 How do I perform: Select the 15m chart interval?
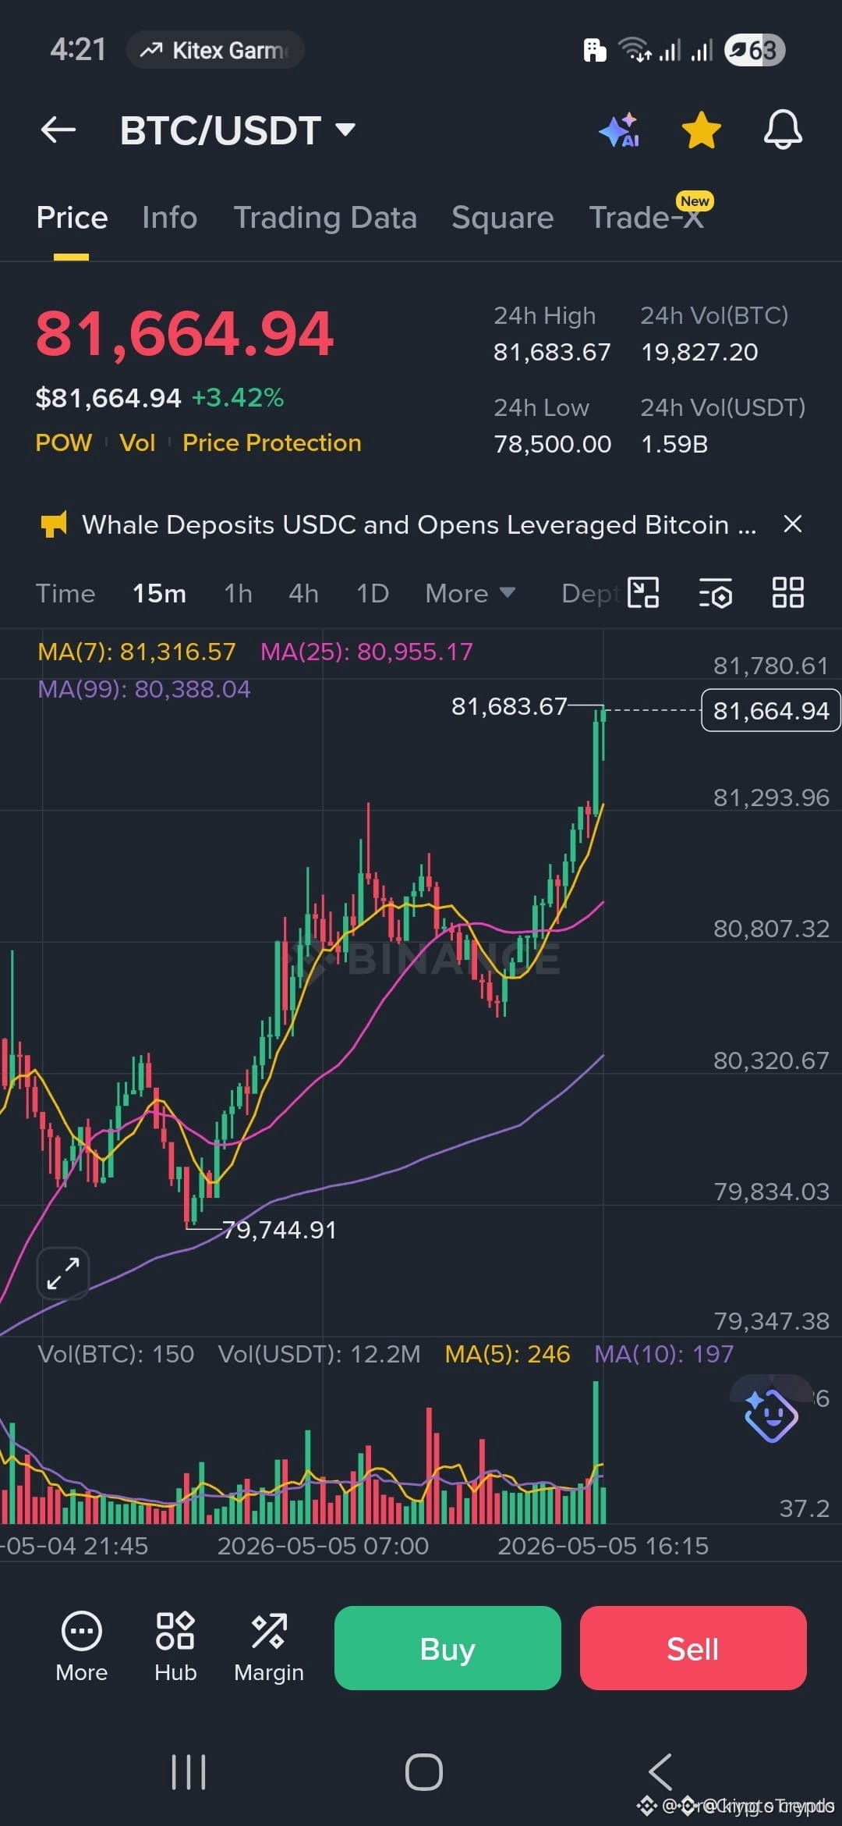[159, 593]
